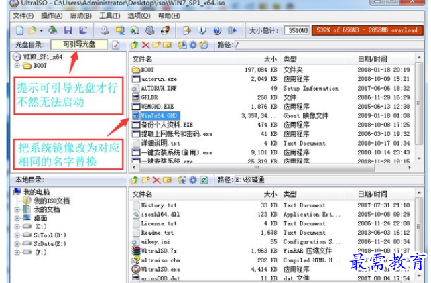
Task: Click the red 539% of 650MB capacity bar
Action: click(x=367, y=30)
